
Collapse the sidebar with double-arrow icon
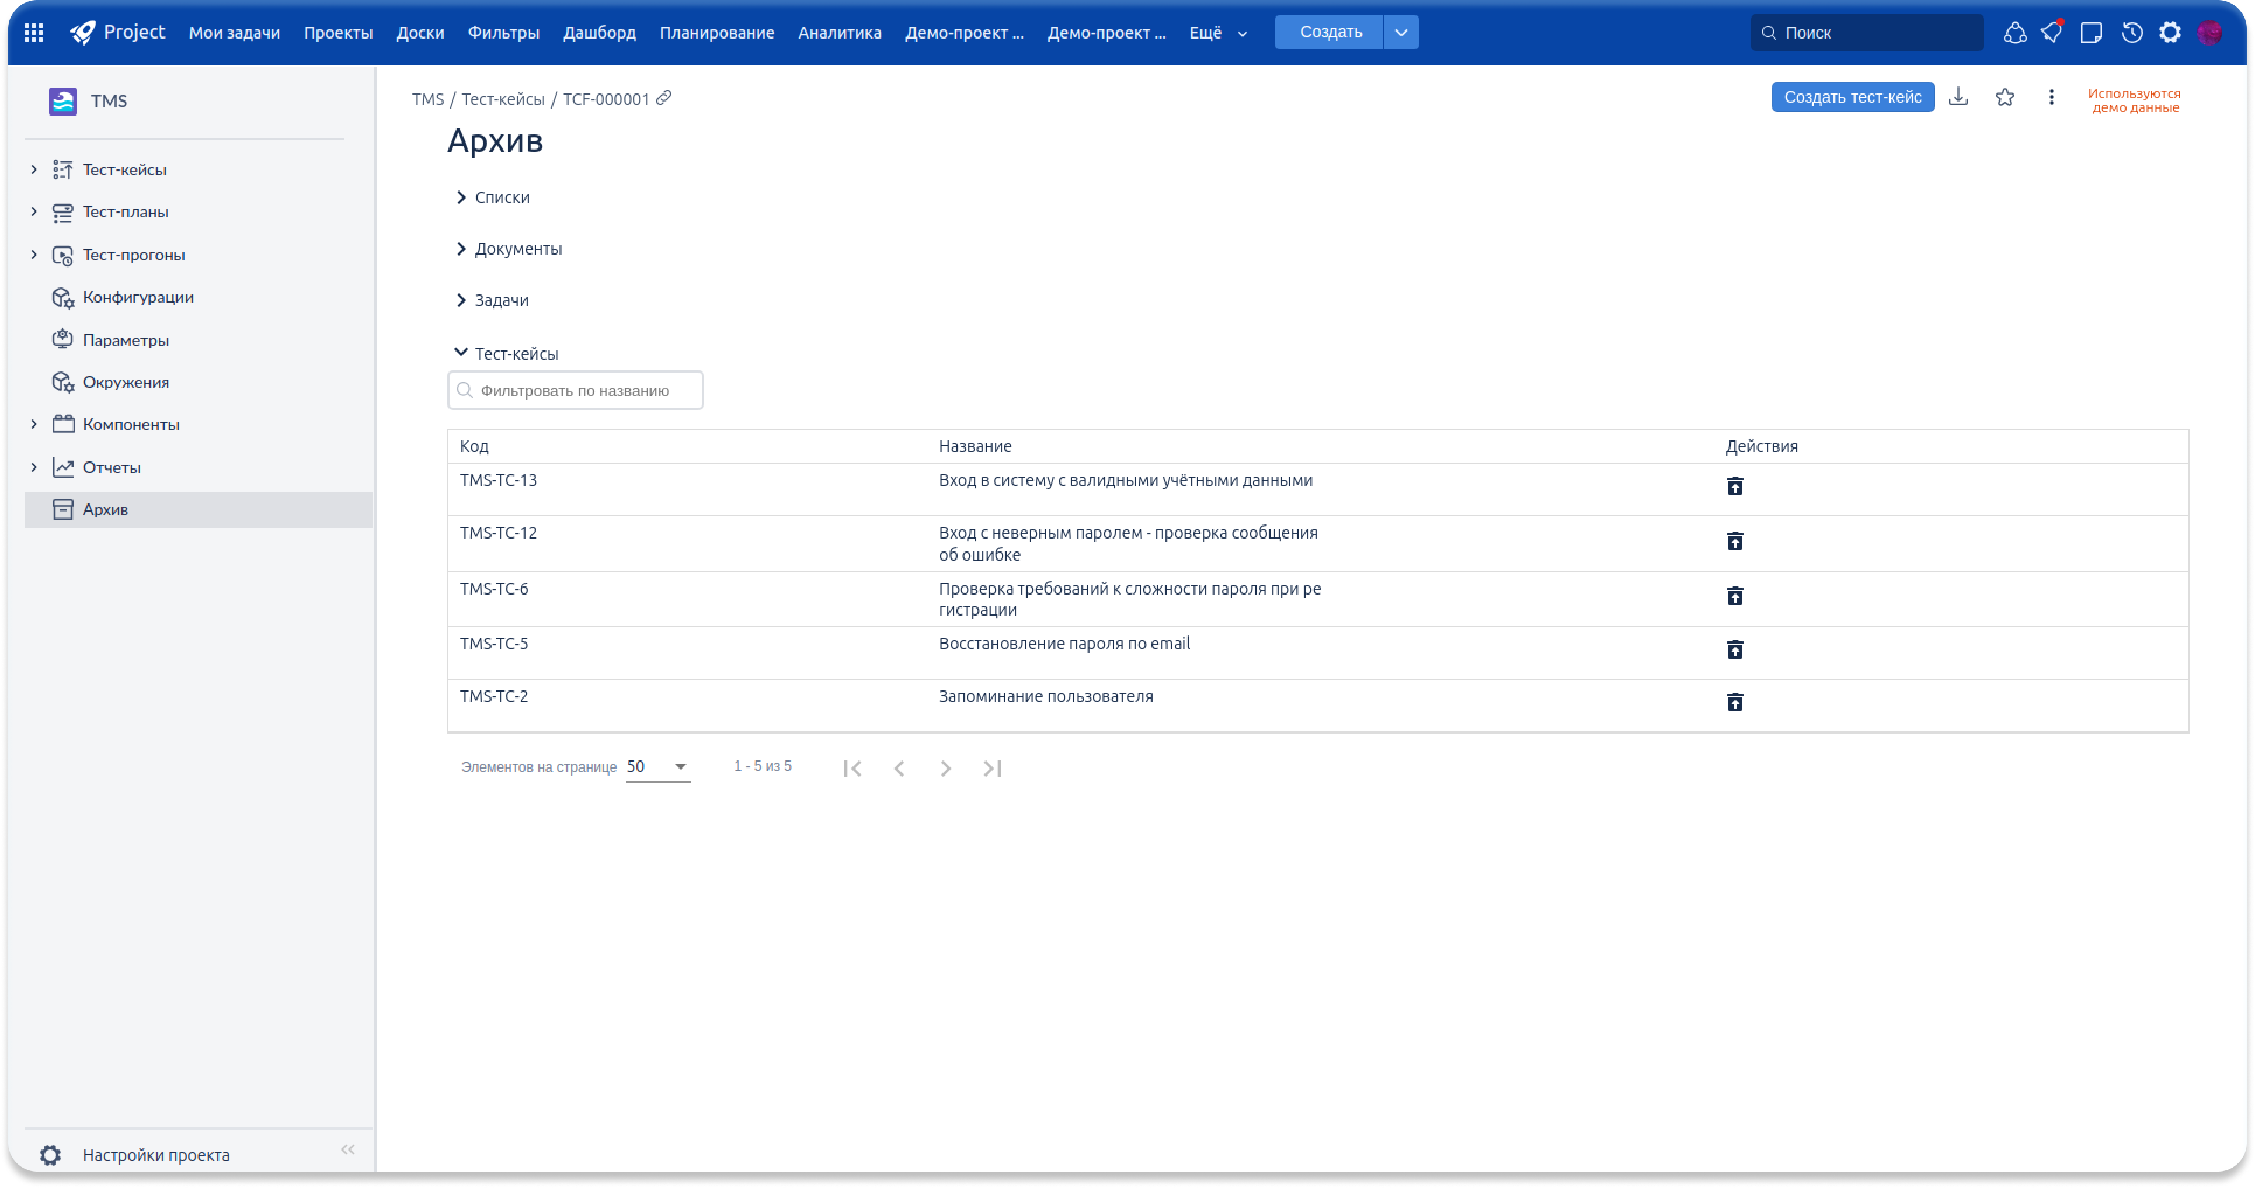pyautogui.click(x=347, y=1149)
